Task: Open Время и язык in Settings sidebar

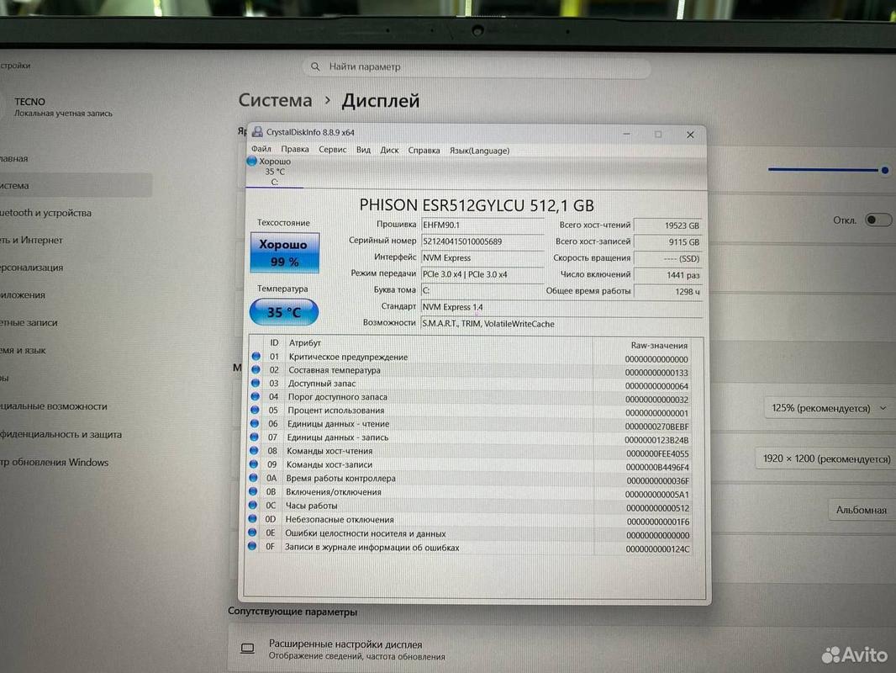Action: pos(23,351)
